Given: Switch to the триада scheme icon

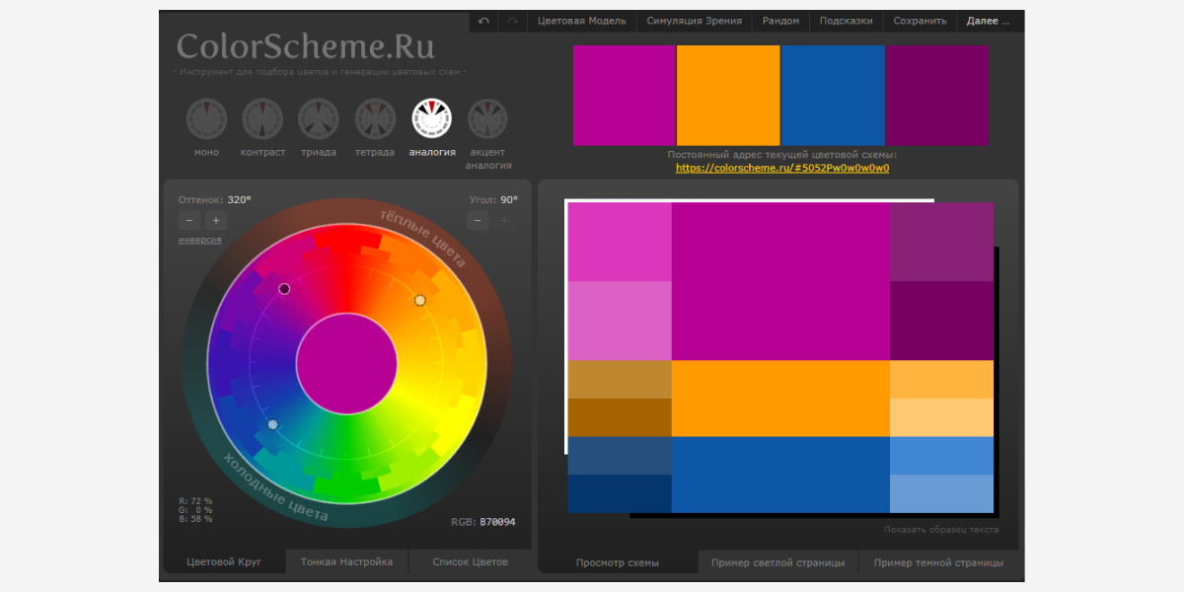Looking at the screenshot, I should tap(319, 119).
